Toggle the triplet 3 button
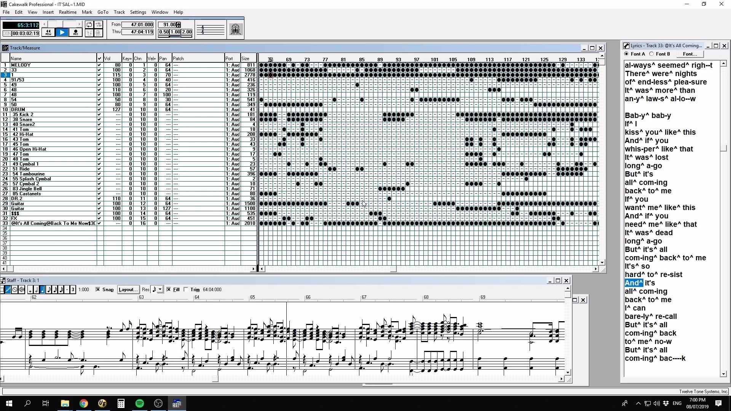Screen dimensions: 731x411 (x=73, y=290)
